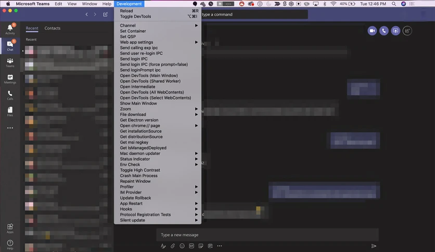Open the Teams section in sidebar
Viewport: 435px width, 252px height.
click(x=10, y=62)
